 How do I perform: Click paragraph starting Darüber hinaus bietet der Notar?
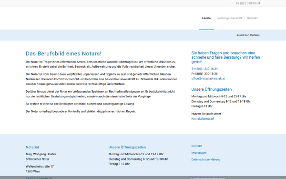(100, 94)
